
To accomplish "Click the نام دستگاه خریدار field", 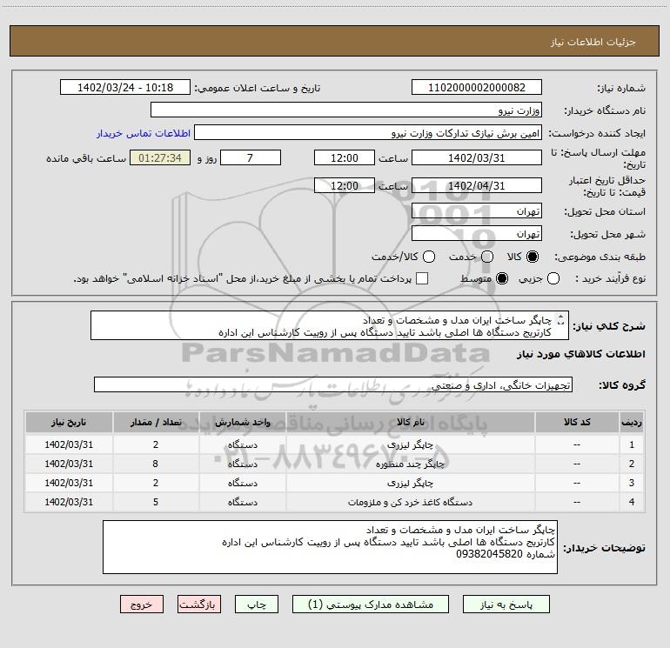I will coord(346,110).
